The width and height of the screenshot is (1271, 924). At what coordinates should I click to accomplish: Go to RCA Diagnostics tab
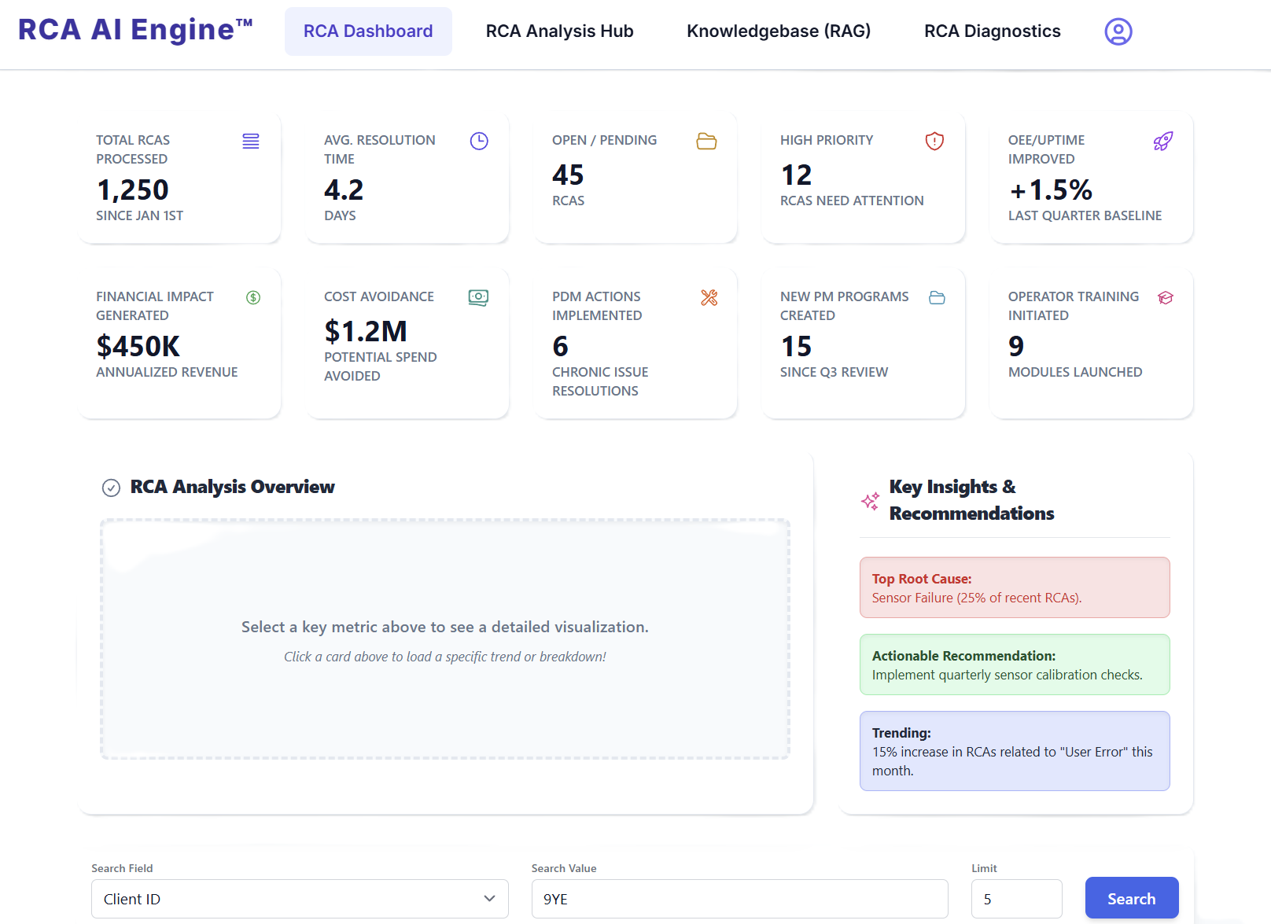992,31
